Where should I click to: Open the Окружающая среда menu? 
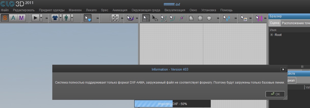[146, 10]
